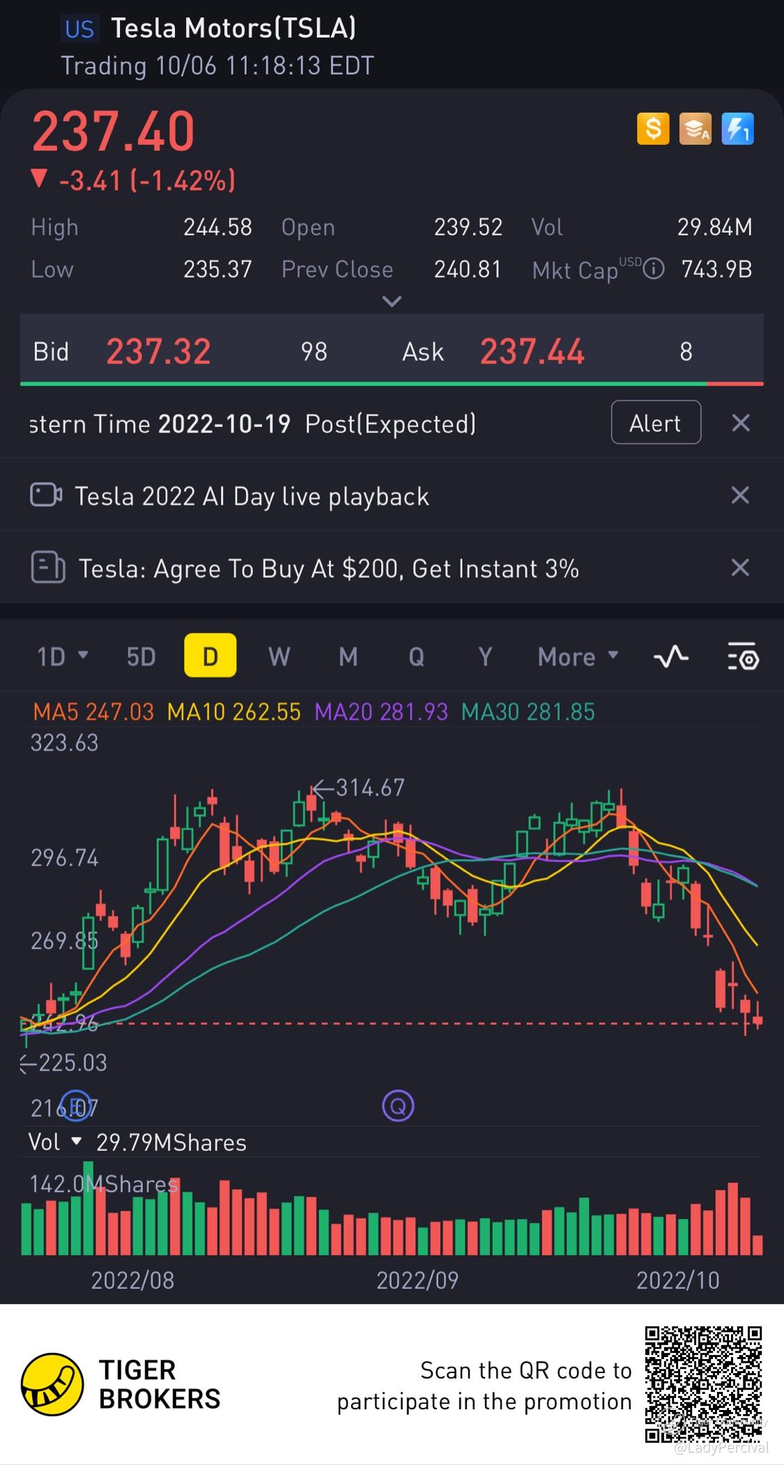
Task: Switch to the M monthly chart tab
Action: (348, 656)
